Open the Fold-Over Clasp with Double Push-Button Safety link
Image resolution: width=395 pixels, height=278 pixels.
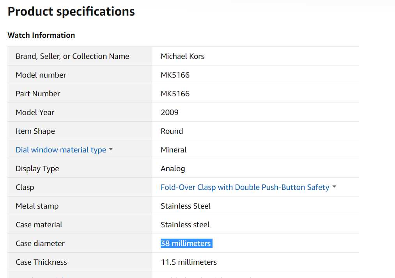coord(245,187)
